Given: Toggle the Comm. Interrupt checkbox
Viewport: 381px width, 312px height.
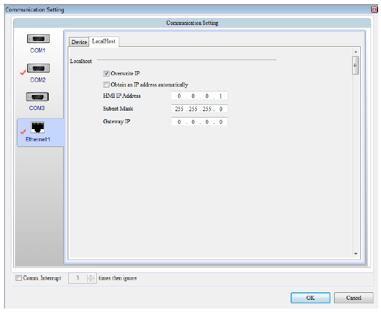Looking at the screenshot, I should click(19, 278).
